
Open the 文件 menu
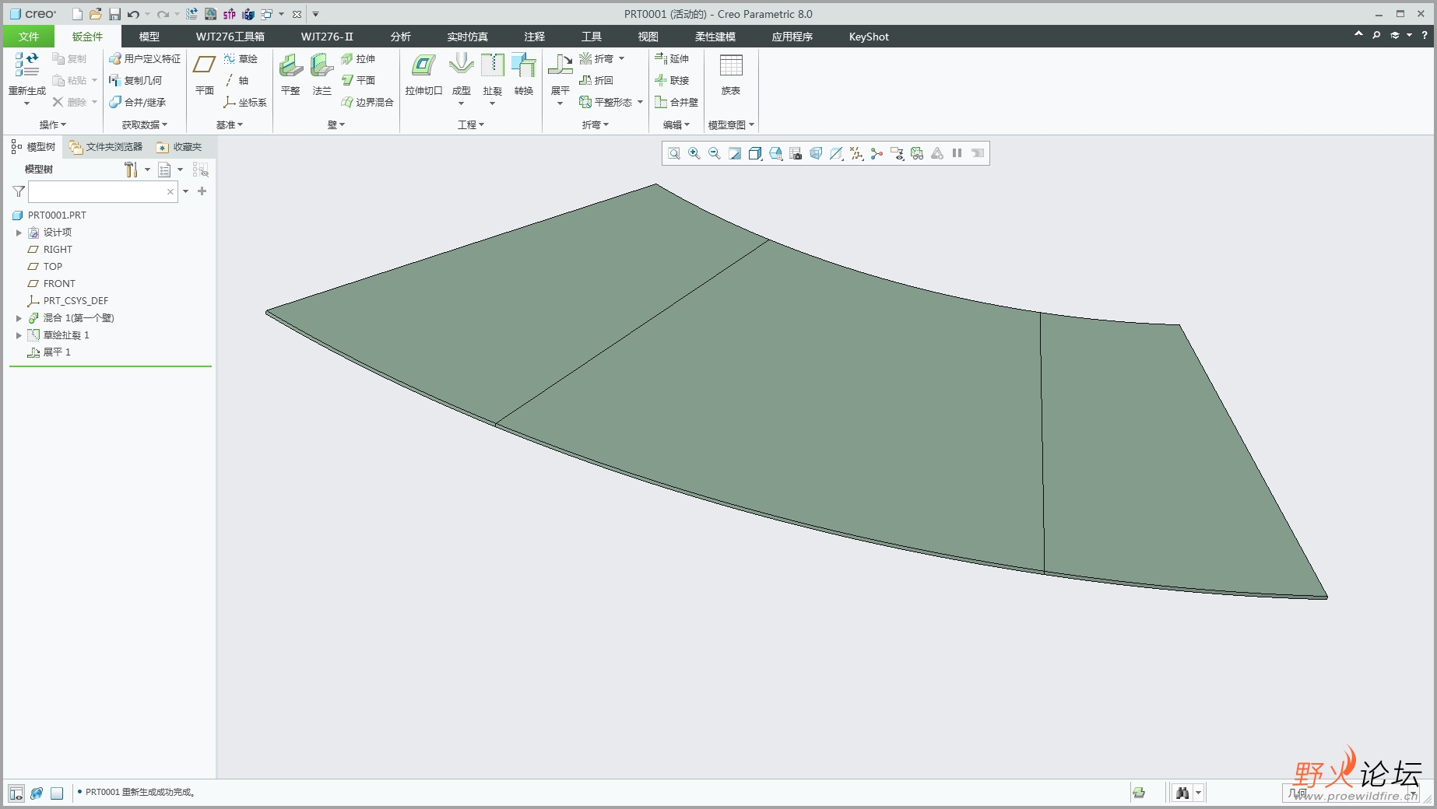pyautogui.click(x=29, y=37)
